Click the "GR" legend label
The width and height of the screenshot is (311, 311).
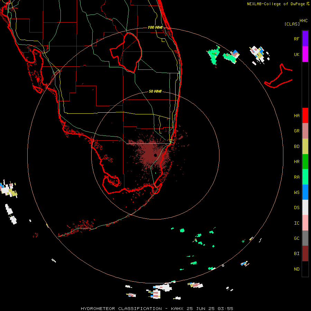coord(296,131)
